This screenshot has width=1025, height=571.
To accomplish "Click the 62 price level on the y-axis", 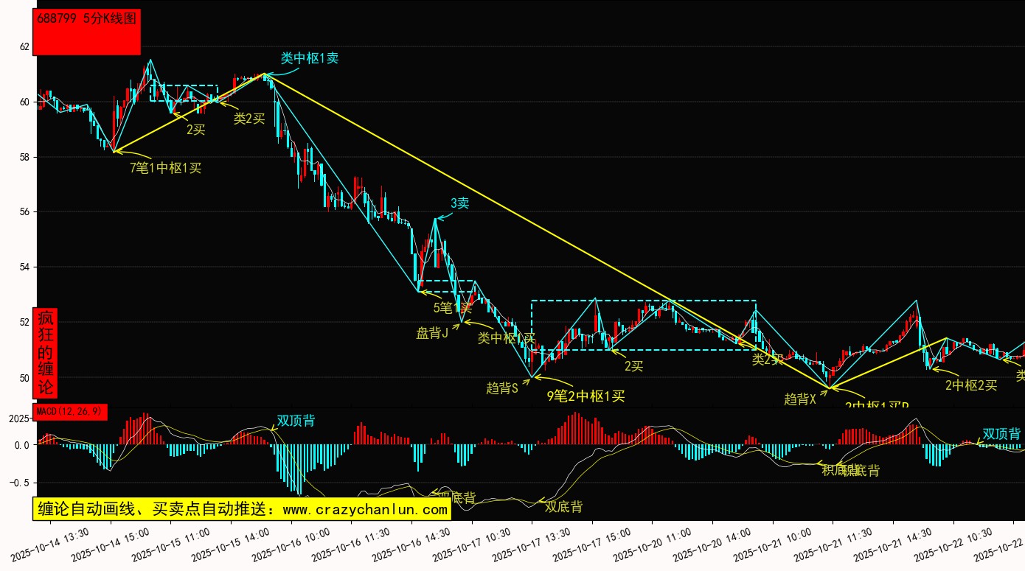I will coord(24,47).
